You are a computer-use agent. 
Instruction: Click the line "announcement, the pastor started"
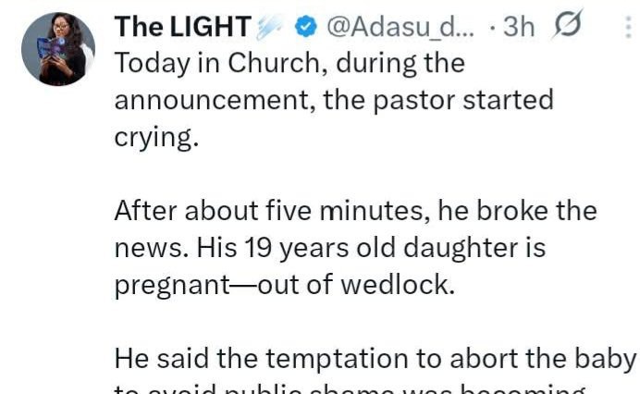[x=334, y=99]
